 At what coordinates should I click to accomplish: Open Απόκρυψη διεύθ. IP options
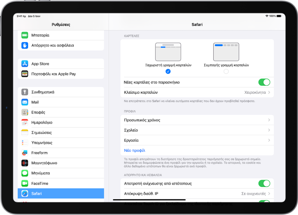(197, 194)
